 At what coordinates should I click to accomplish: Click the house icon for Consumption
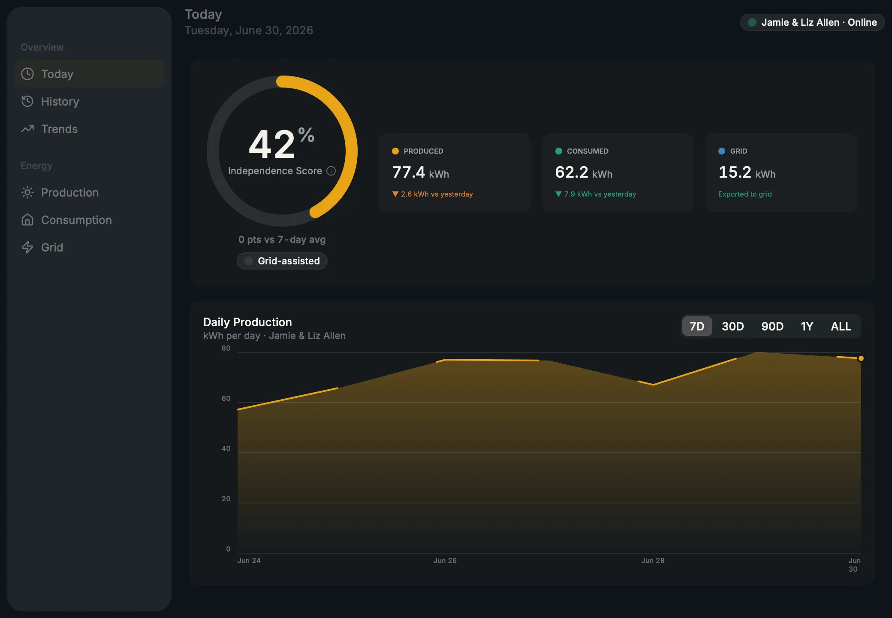(27, 220)
